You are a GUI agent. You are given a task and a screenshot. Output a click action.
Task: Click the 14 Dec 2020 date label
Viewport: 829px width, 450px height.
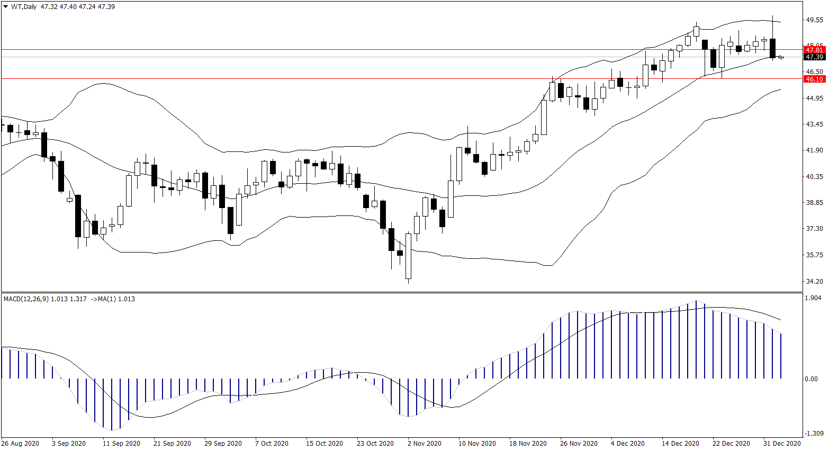pos(680,443)
